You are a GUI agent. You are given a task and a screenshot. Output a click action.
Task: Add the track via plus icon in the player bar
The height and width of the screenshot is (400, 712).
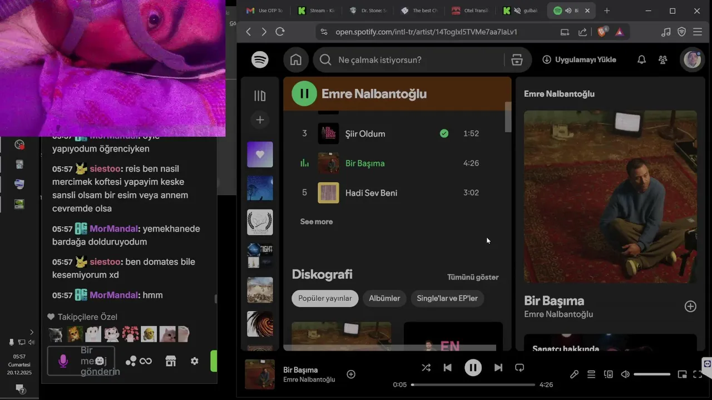click(x=351, y=374)
